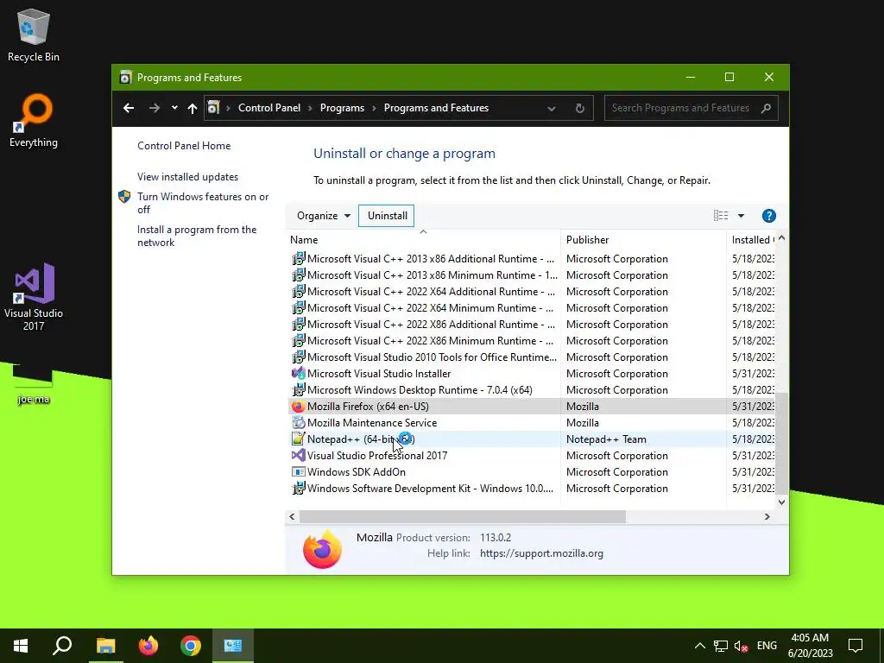Click the ENG language indicator
This screenshot has width=884, height=663.
[767, 646]
